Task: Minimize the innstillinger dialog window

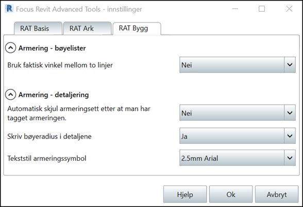Action: (x=235, y=9)
